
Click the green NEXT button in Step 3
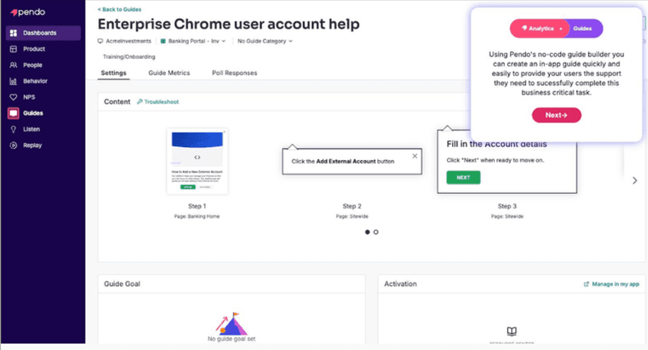click(x=463, y=177)
